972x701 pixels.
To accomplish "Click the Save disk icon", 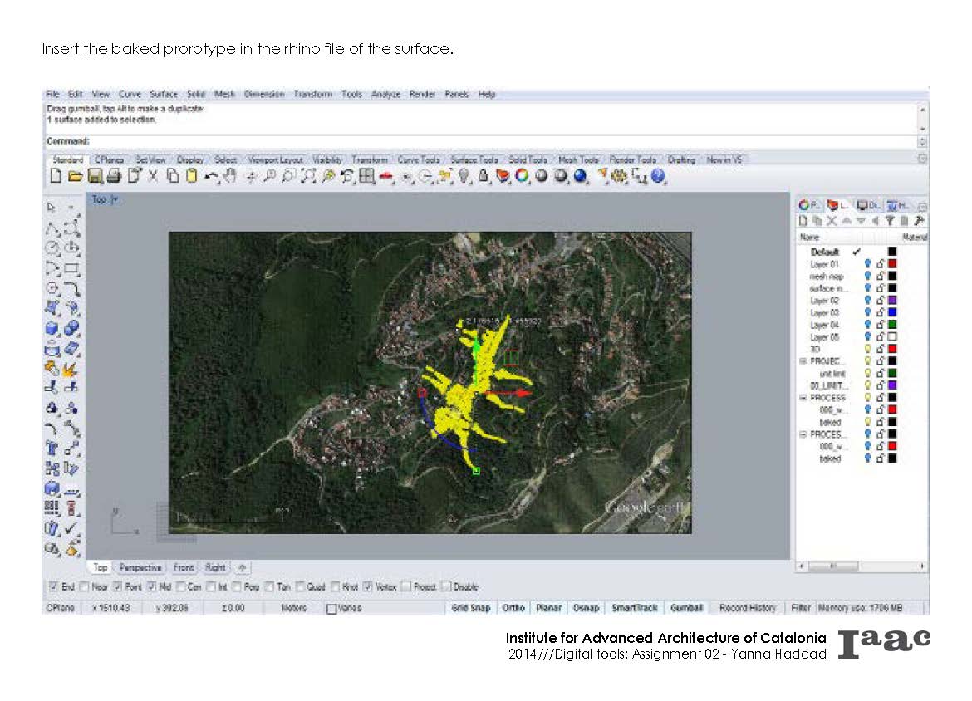I will 95,176.
